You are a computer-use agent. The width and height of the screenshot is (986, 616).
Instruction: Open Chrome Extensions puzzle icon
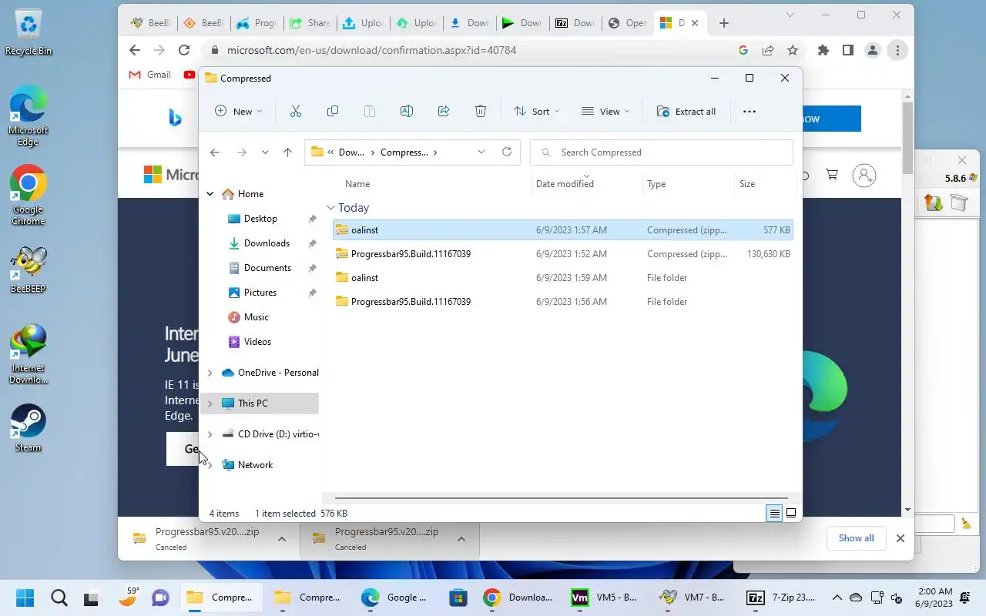pos(823,50)
